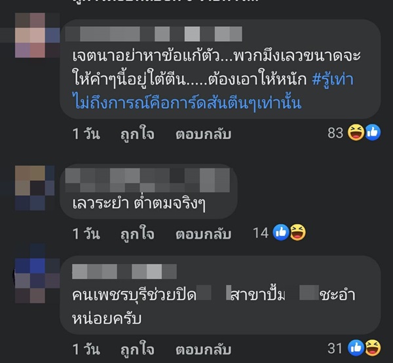Viewport: 393px width, 363px height.
Task: Open the second commenter's blurred name
Action: point(147,180)
